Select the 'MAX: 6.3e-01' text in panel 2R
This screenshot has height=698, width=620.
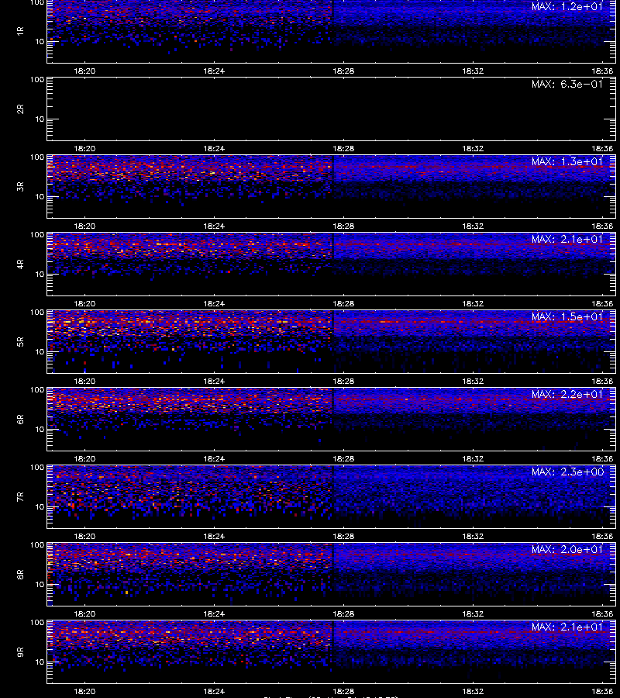click(567, 84)
